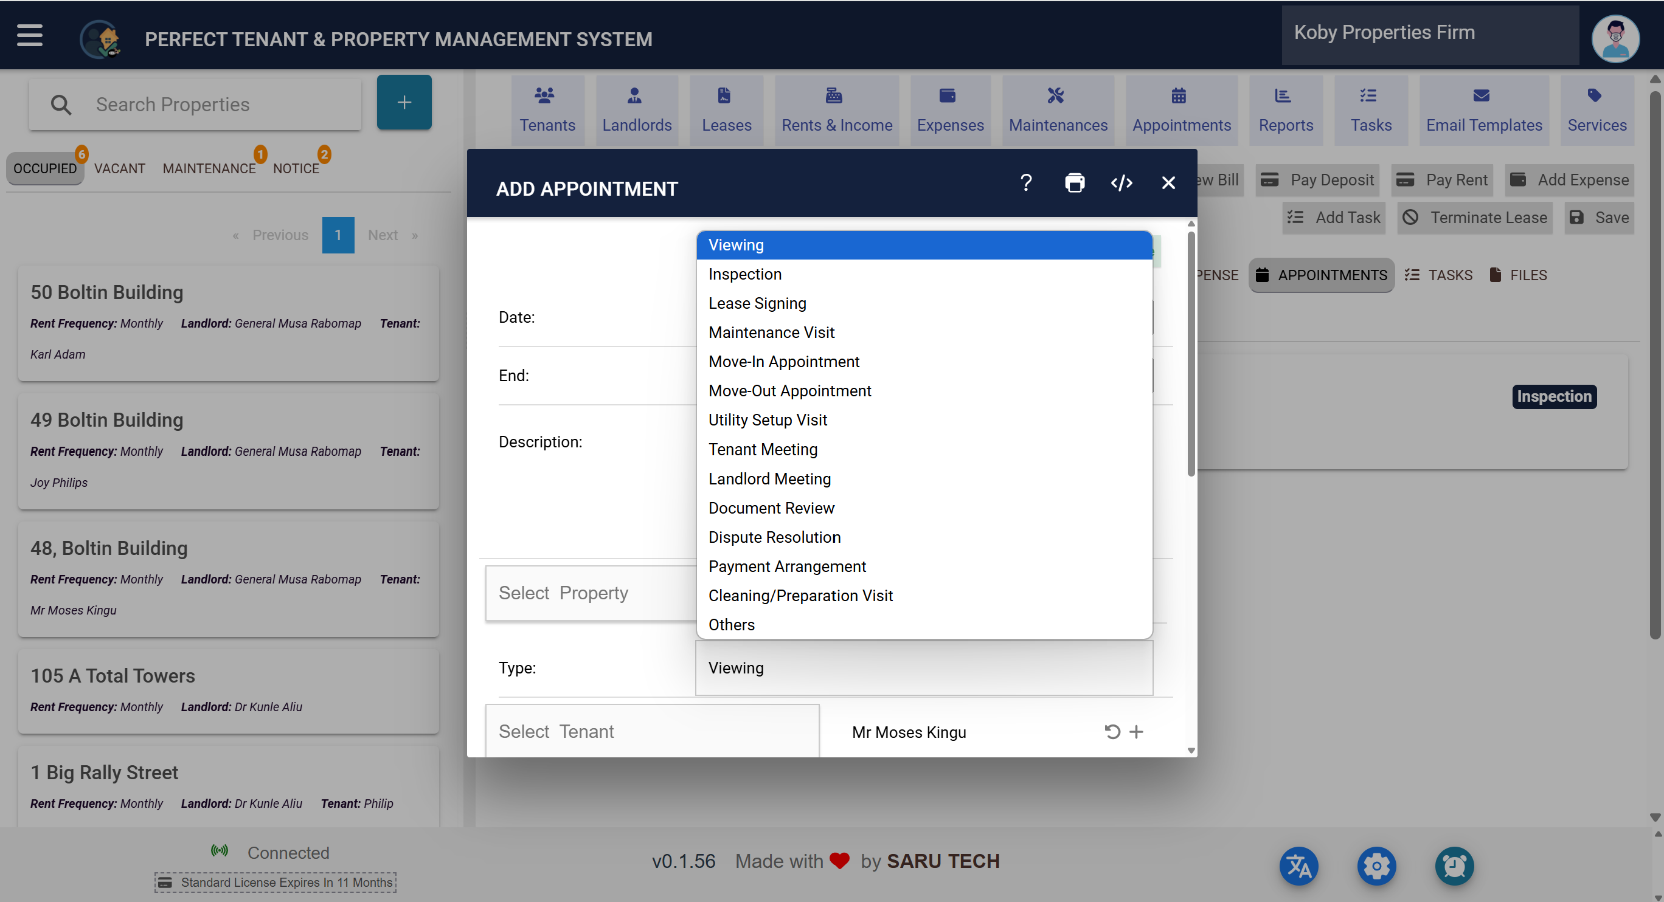This screenshot has height=902, width=1664.
Task: Click Pay Rent button
Action: (1442, 180)
